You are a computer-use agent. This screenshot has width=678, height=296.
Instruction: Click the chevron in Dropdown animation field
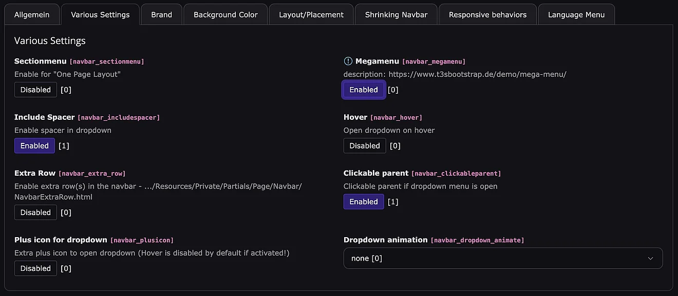click(x=650, y=259)
